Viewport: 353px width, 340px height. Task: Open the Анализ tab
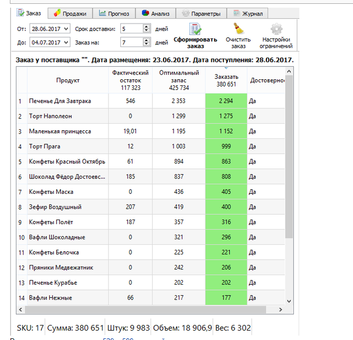(155, 13)
